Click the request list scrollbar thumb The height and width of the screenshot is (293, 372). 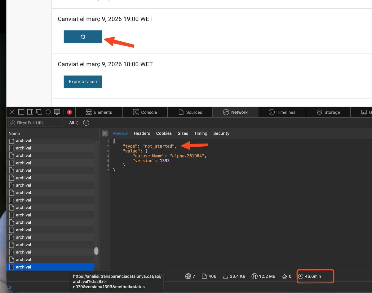coord(96,251)
